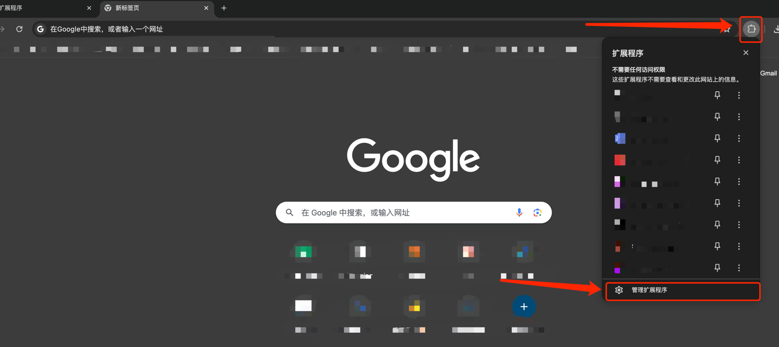Open Google Lens image search icon
The height and width of the screenshot is (347, 779).
tap(537, 213)
